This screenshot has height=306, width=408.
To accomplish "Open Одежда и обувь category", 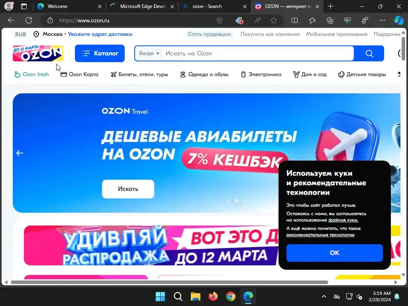I will pyautogui.click(x=204, y=75).
